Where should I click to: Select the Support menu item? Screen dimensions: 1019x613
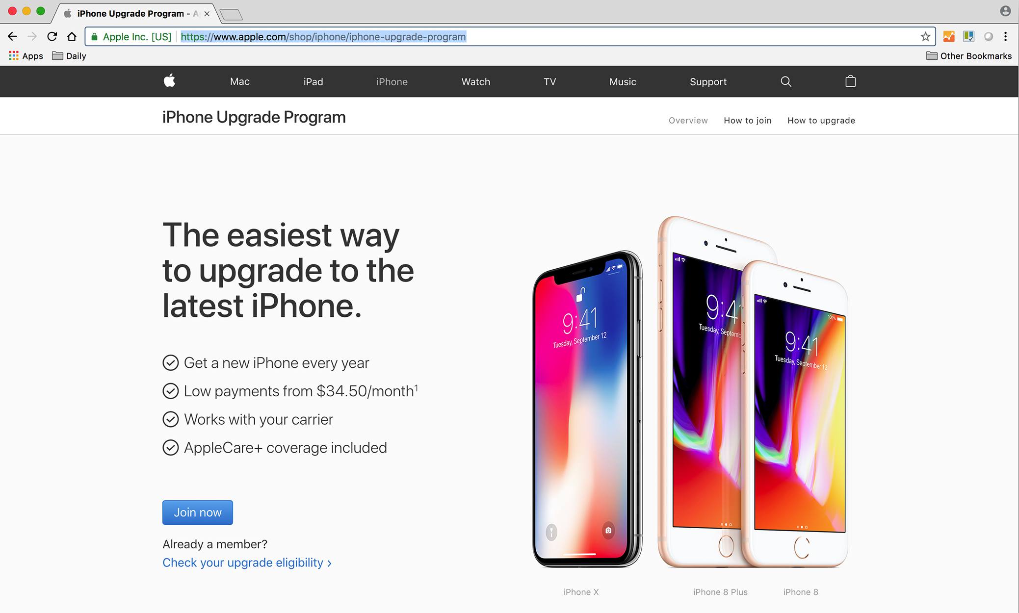pos(707,81)
